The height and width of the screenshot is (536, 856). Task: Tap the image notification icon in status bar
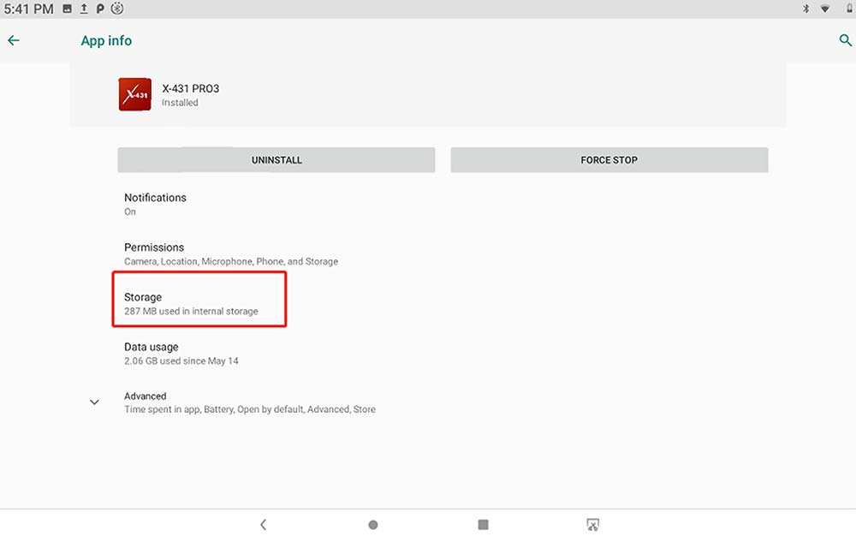pos(67,9)
